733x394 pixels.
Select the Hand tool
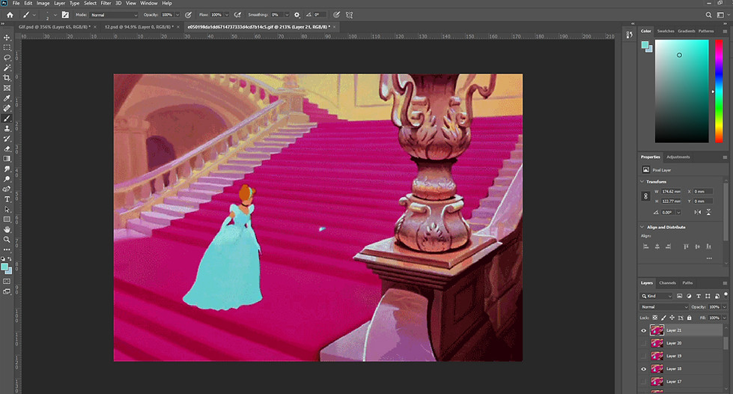(x=7, y=229)
